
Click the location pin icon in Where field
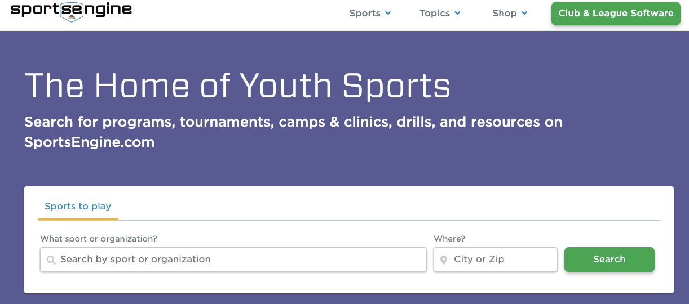tap(444, 260)
